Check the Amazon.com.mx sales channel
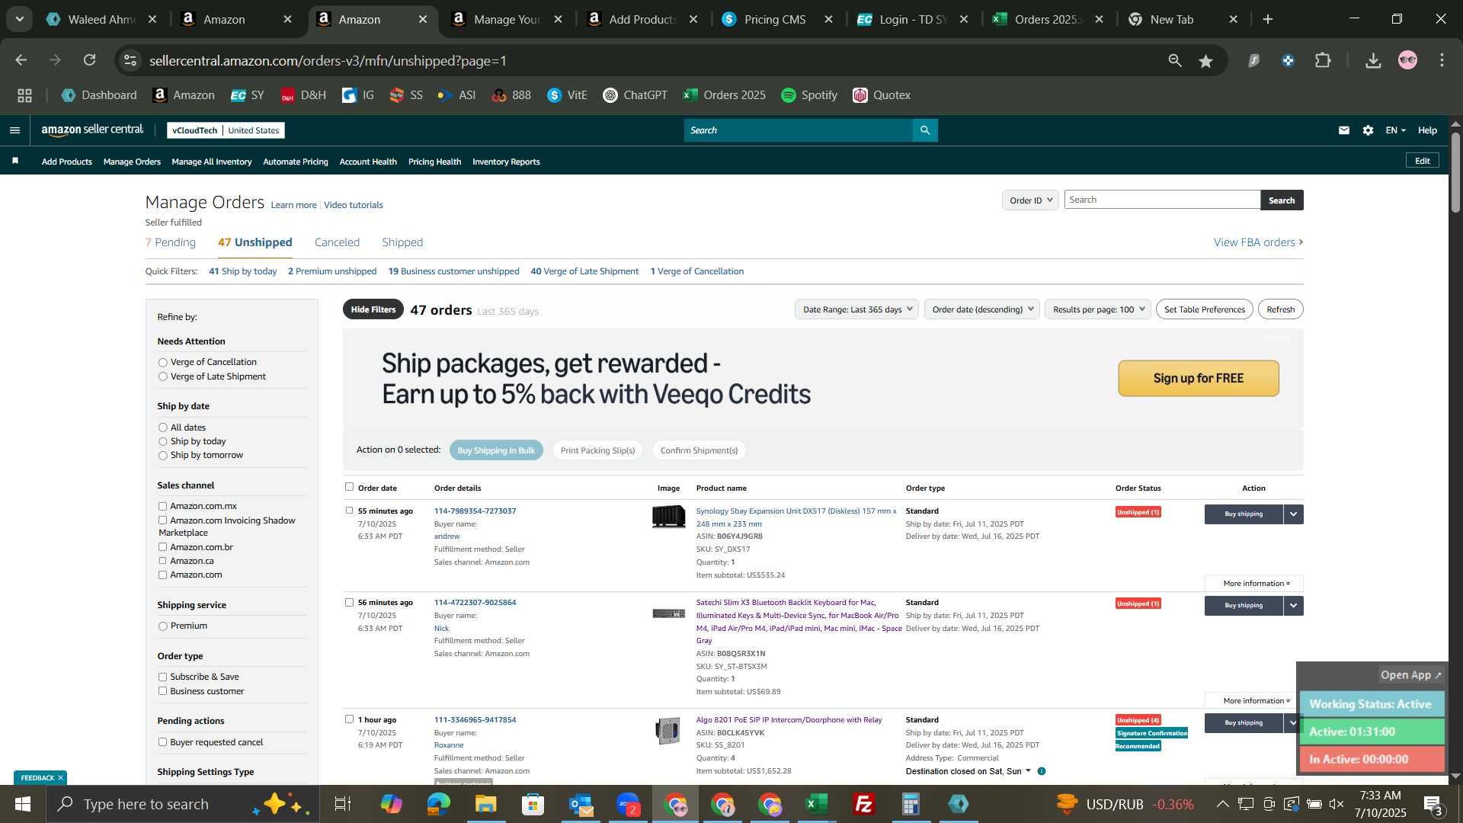The height and width of the screenshot is (823, 1463). click(x=162, y=506)
